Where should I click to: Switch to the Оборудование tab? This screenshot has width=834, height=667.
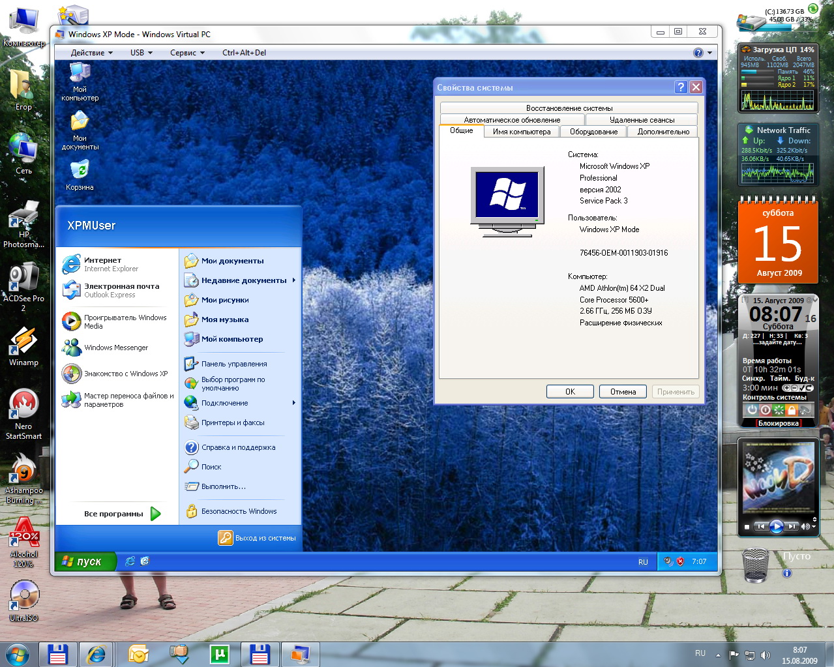[593, 132]
